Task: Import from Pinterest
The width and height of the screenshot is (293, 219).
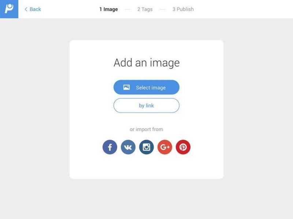Action: (183, 147)
